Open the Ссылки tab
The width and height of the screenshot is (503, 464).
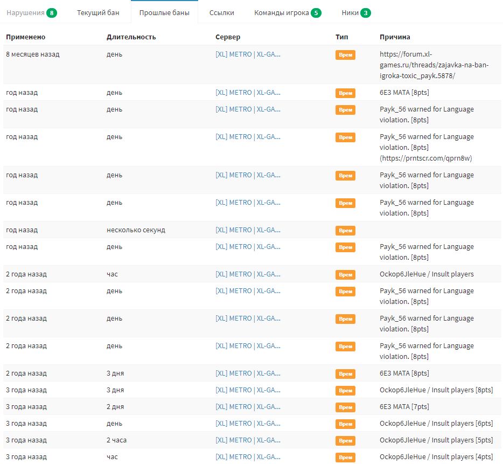point(222,12)
